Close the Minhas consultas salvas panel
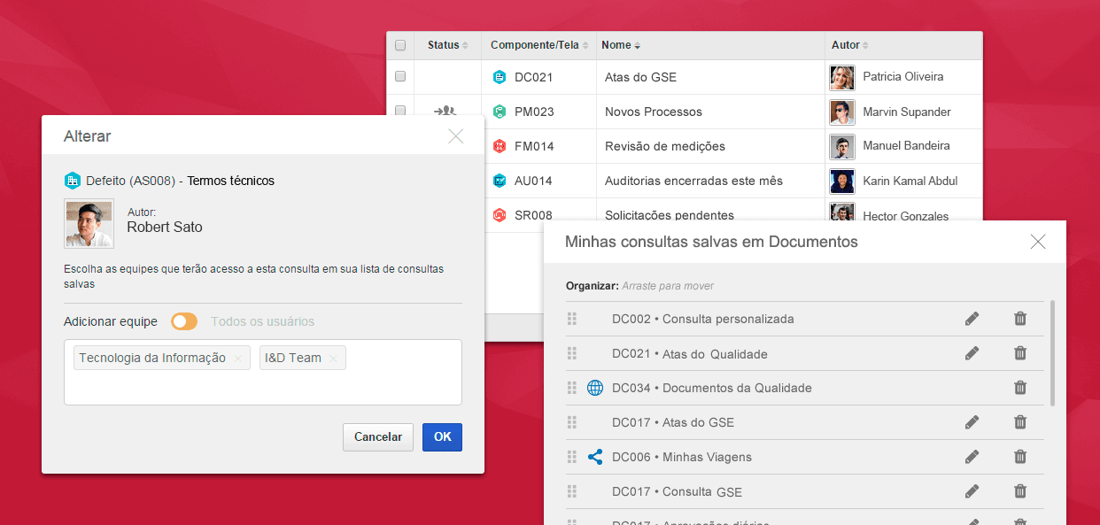 [1038, 242]
